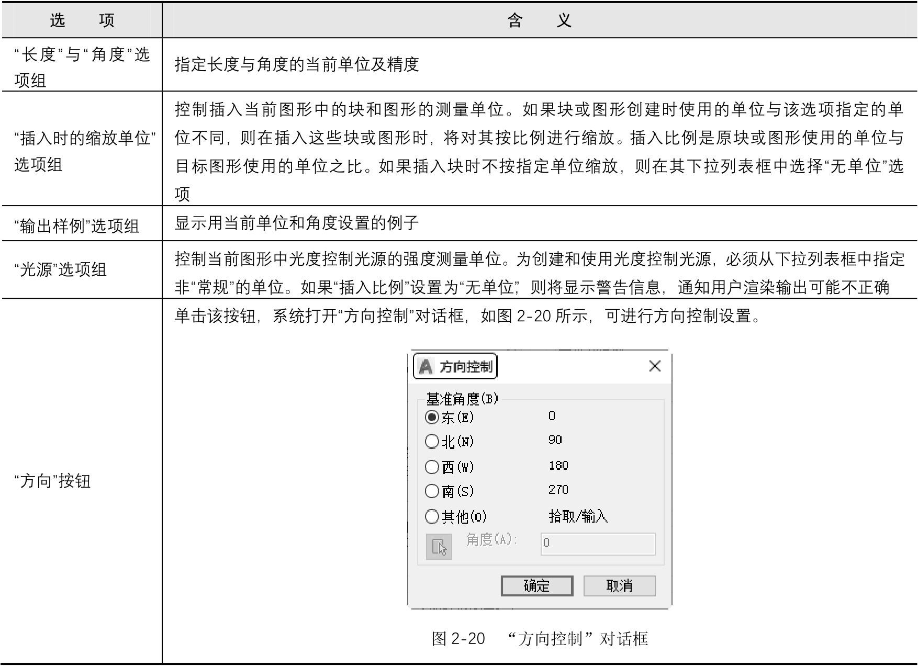Click the 指定长度与角度的当前单位及精度 text
This screenshot has height=666, width=918.
click(297, 64)
